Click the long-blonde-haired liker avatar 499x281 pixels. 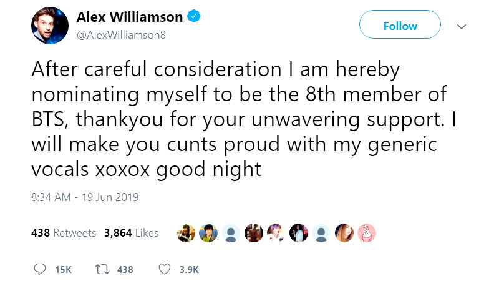point(344,233)
